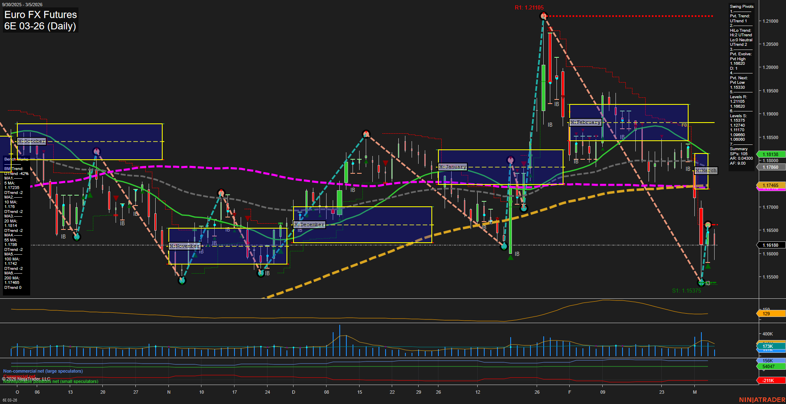Select the orange 1.17465 200 MA axis tag

(770, 185)
